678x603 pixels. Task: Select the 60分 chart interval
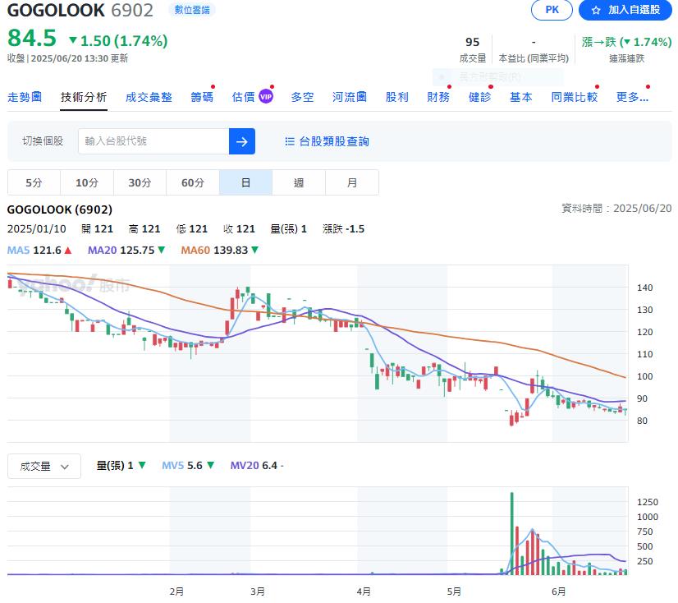point(193,182)
